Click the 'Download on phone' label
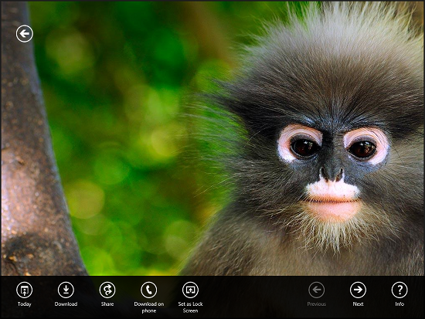The width and height of the screenshot is (425, 319). coord(149,307)
